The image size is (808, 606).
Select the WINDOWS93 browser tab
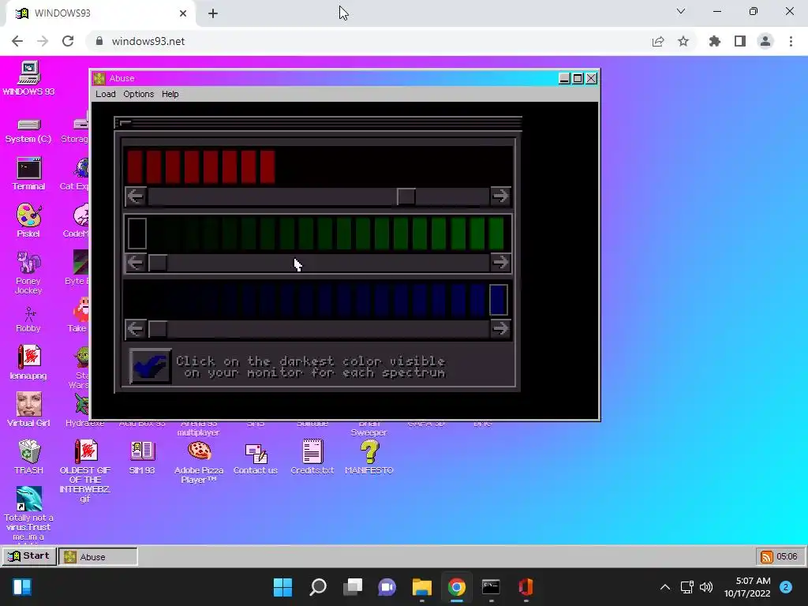coord(100,13)
